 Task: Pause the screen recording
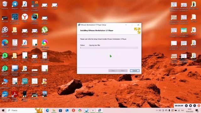186,106
